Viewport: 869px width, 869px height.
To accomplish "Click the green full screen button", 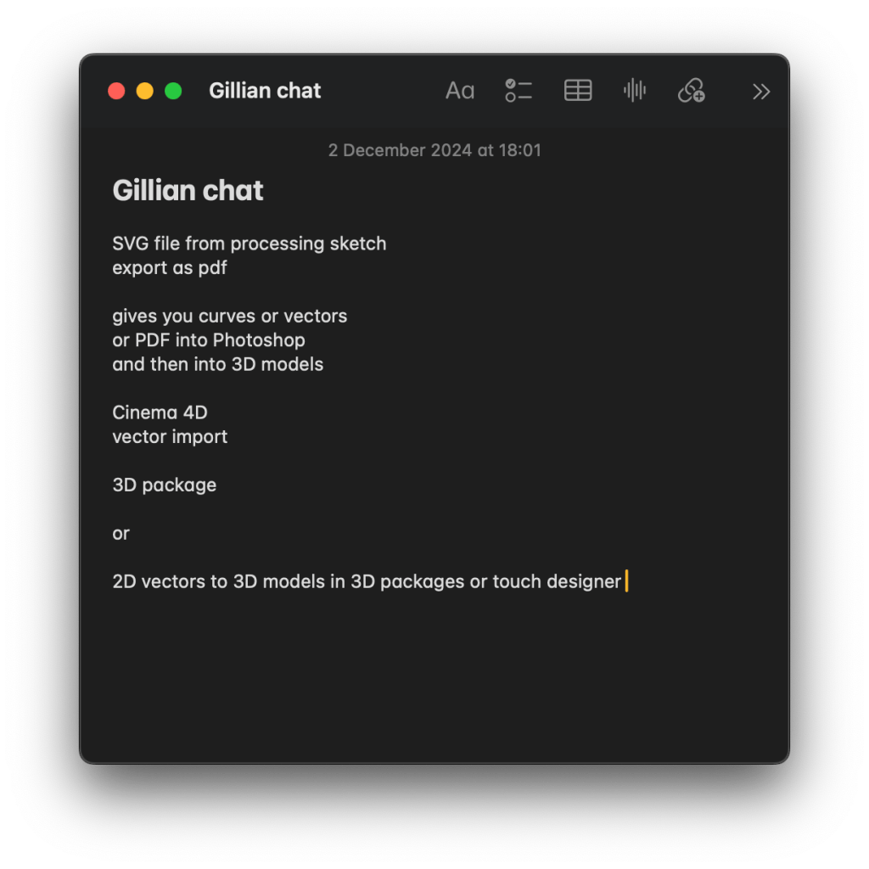I will pos(173,92).
